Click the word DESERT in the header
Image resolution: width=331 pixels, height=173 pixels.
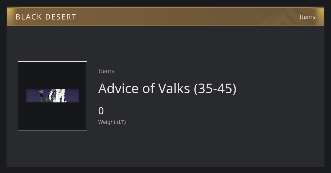tap(61, 17)
